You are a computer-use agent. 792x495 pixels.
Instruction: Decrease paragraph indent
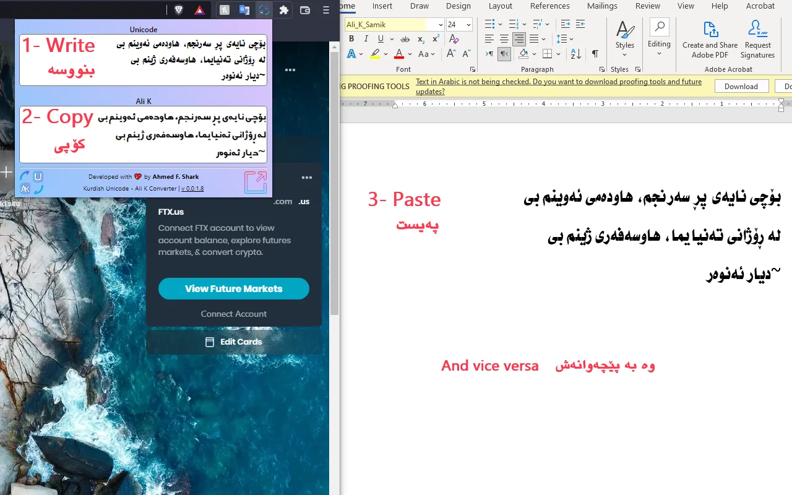(x=565, y=24)
